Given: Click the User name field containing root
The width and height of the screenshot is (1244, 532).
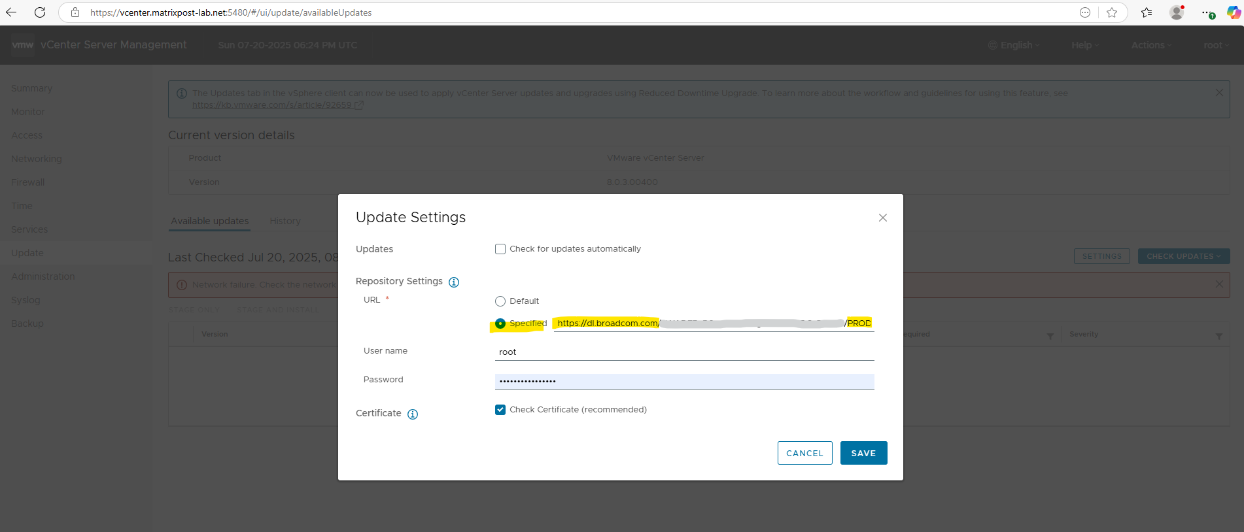Looking at the screenshot, I should click(x=684, y=352).
